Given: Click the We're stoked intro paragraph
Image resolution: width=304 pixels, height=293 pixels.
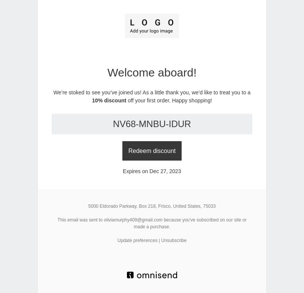Looking at the screenshot, I should [152, 97].
